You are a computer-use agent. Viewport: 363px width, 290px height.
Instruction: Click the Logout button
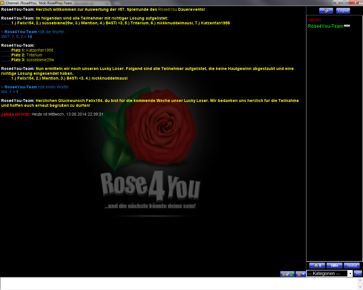tap(343, 11)
